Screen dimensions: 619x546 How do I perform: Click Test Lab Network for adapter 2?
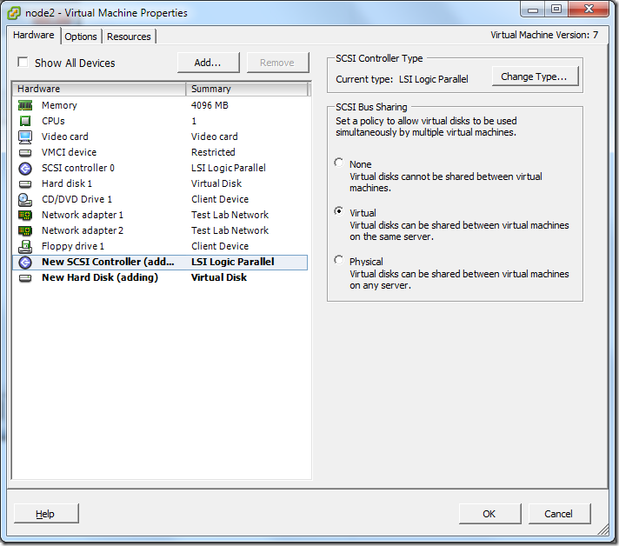(x=230, y=230)
